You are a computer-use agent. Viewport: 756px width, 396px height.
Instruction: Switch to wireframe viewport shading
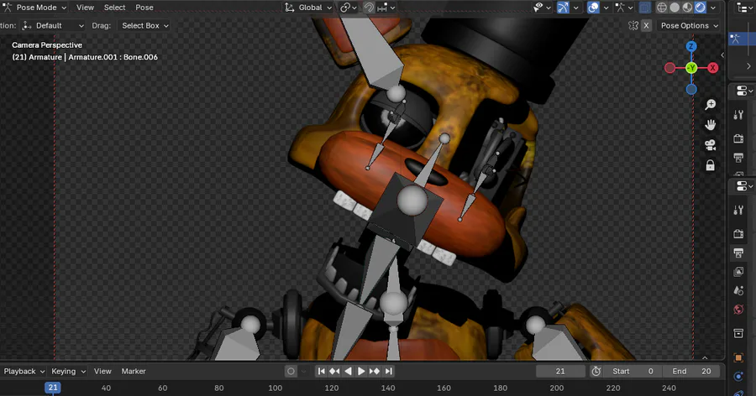click(x=662, y=8)
